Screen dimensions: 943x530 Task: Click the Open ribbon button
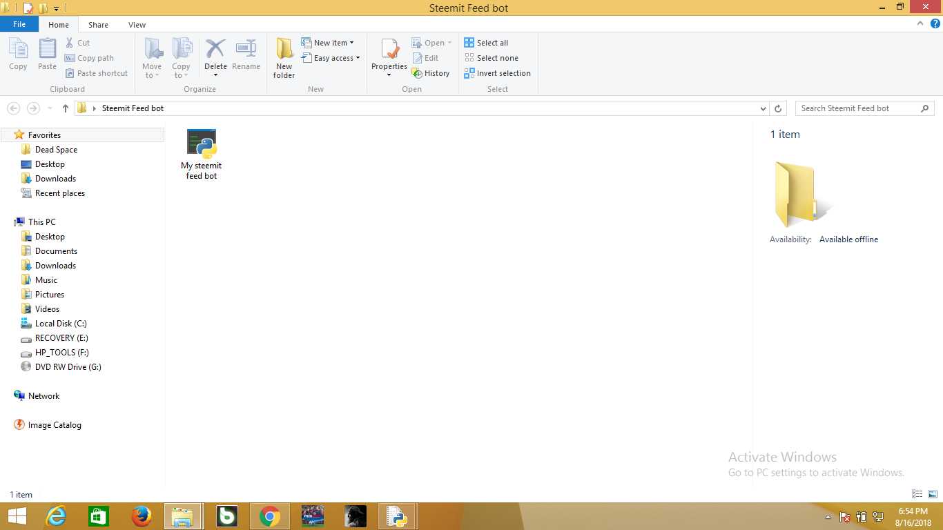(431, 43)
